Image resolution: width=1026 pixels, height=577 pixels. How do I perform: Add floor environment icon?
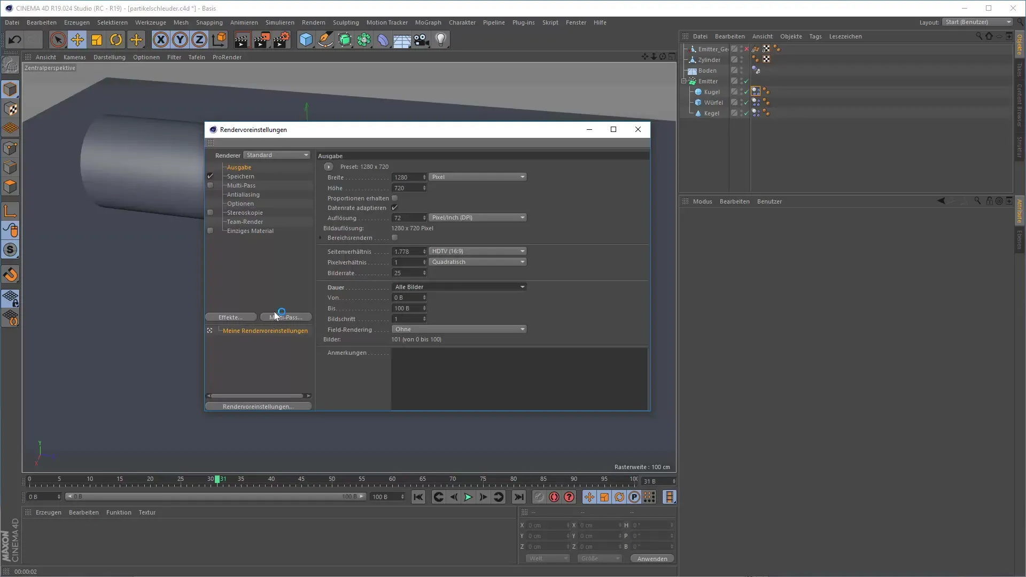402,40
